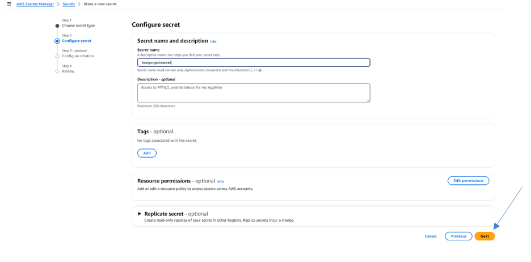531x262 pixels.
Task: Click the Edit permissions button
Action: point(468,180)
